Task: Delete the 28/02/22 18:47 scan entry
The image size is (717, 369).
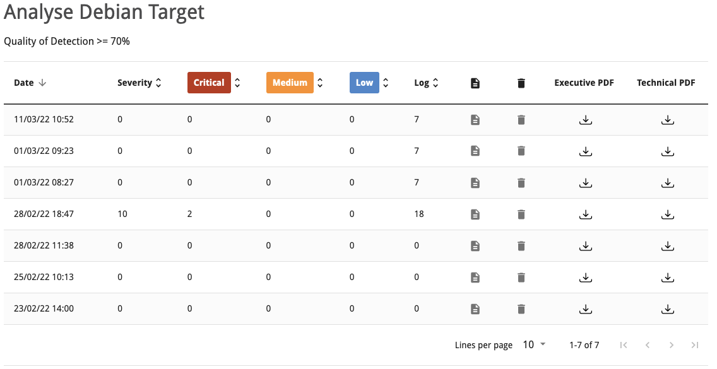Action: click(521, 214)
